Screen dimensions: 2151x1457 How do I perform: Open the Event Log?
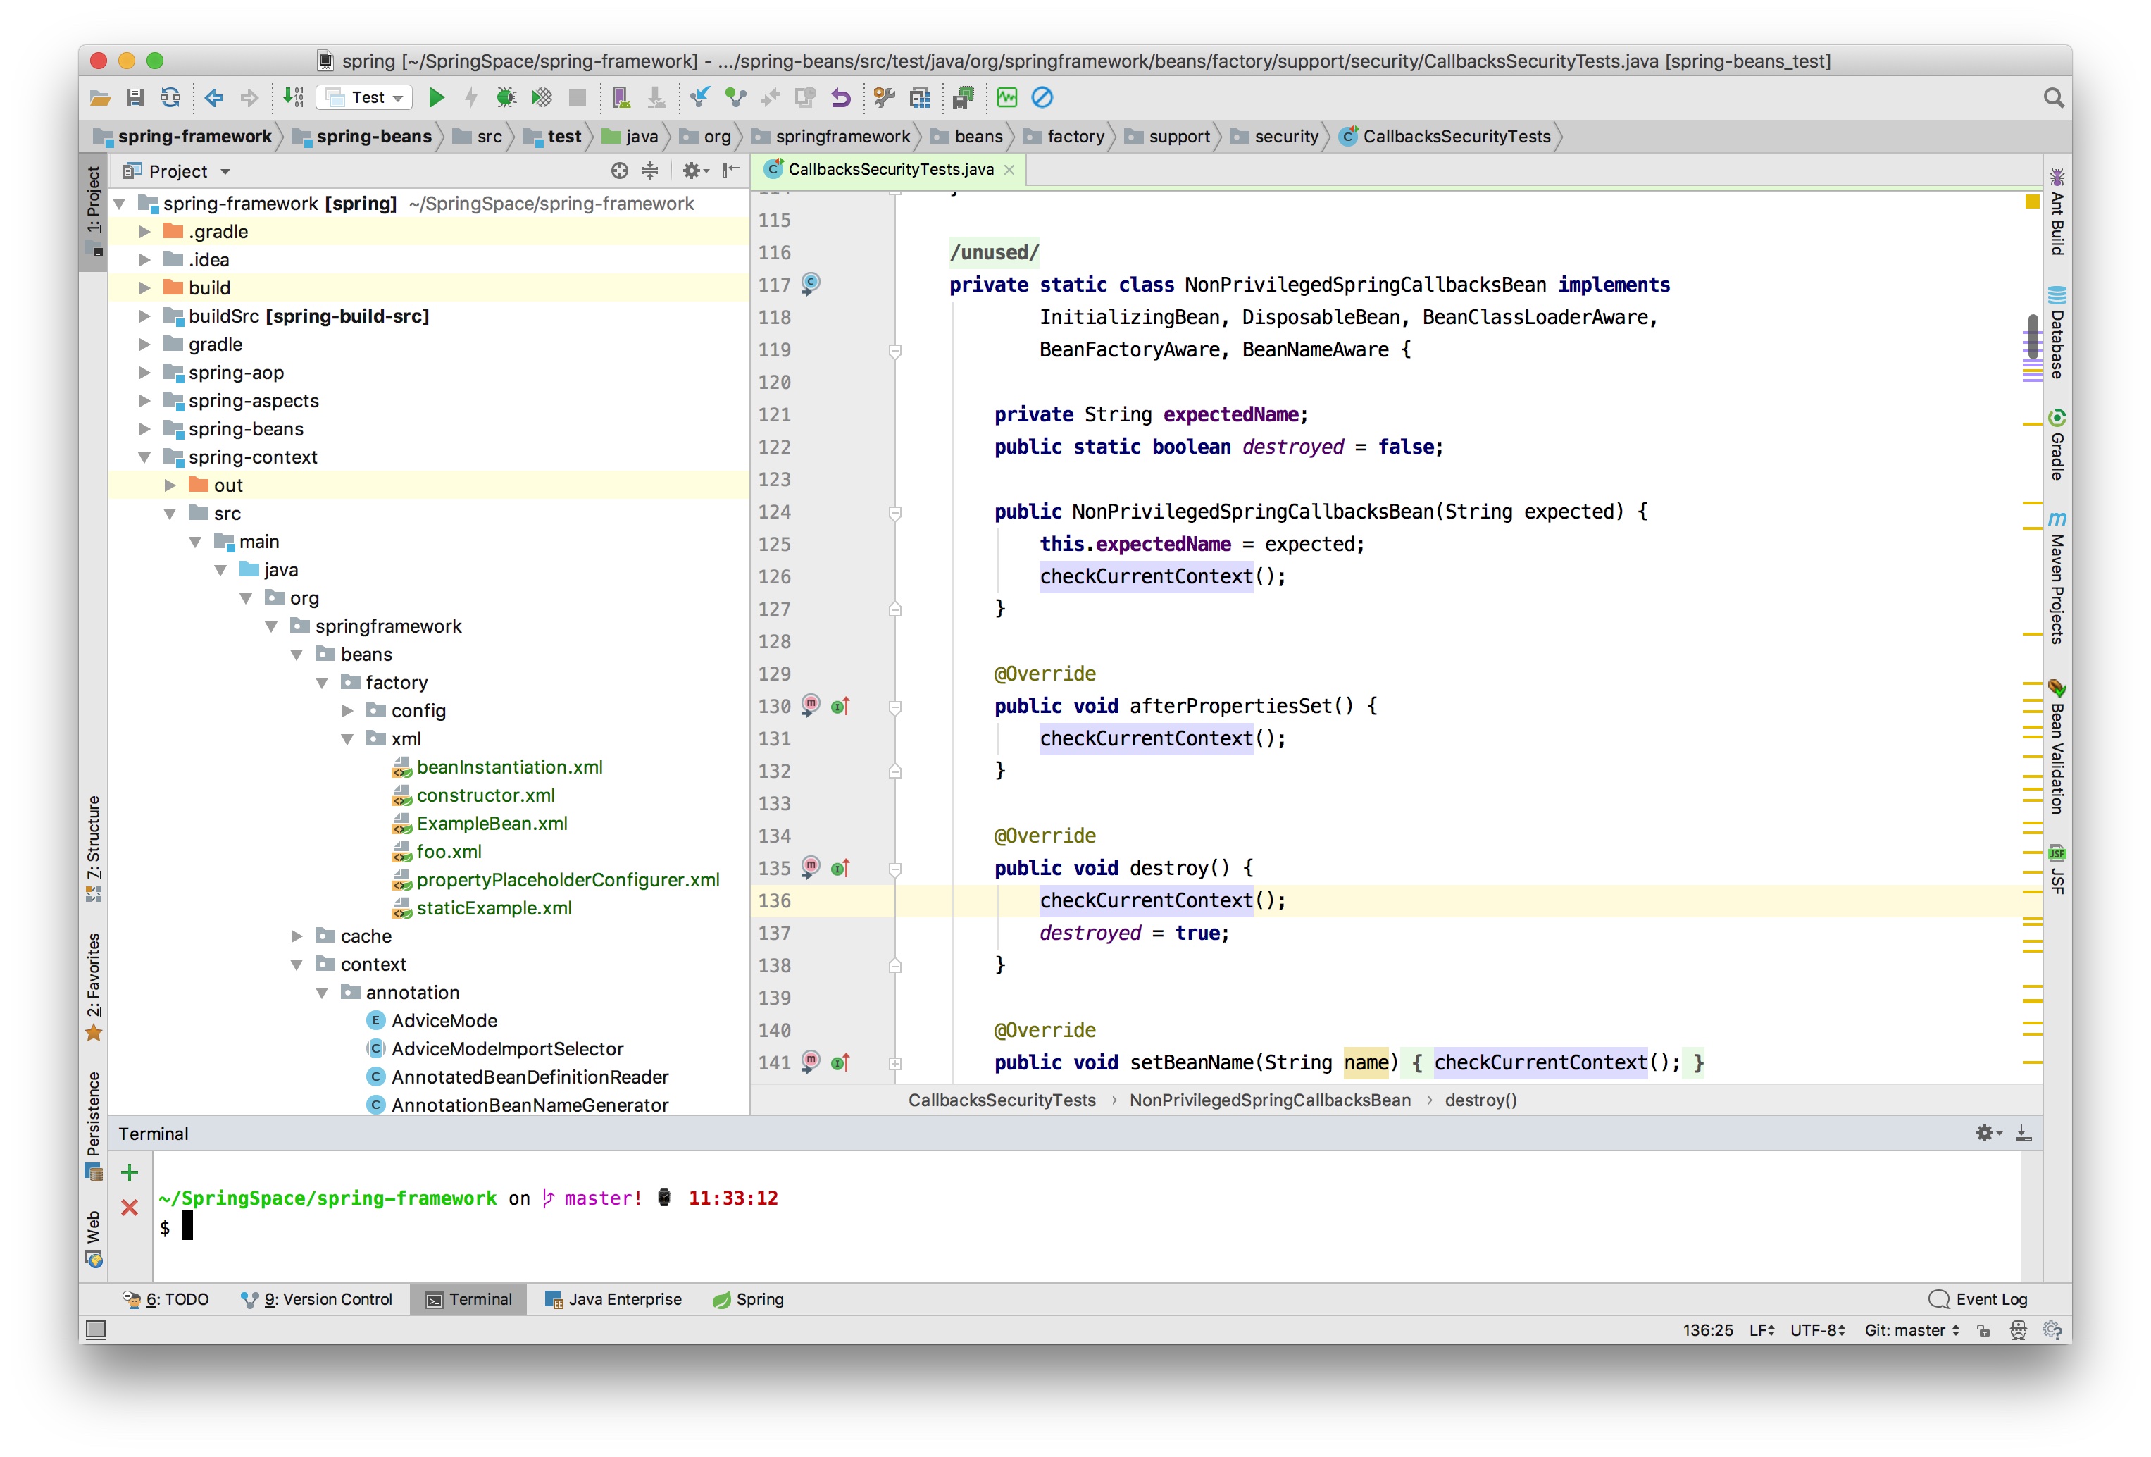[x=1978, y=1298]
